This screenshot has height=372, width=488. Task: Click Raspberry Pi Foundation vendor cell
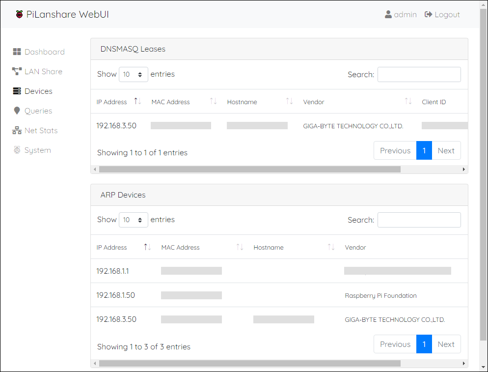coord(380,296)
